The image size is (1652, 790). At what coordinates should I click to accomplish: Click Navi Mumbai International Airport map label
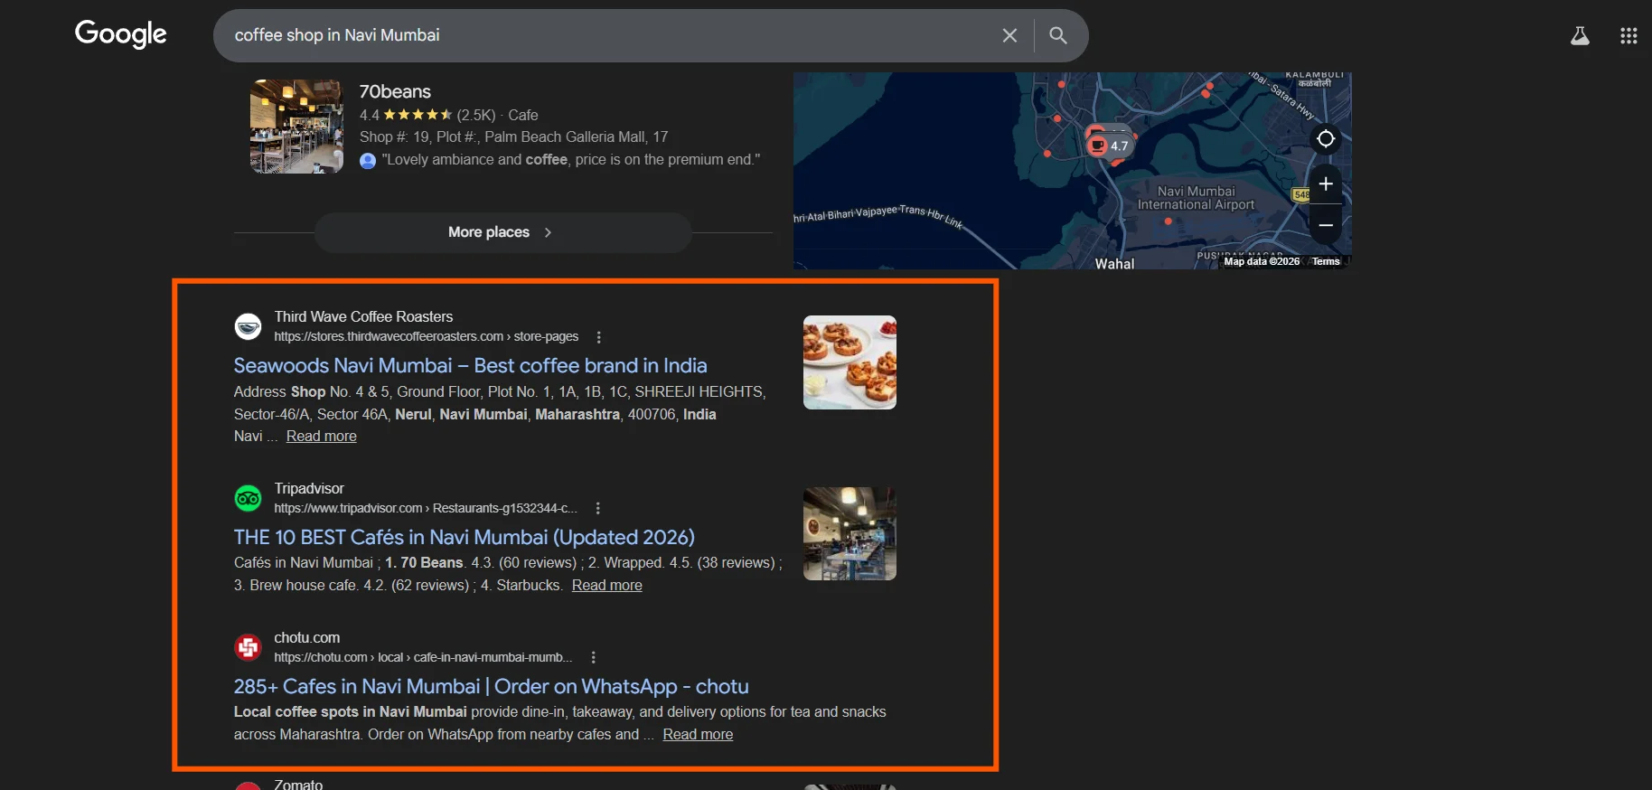click(1196, 198)
